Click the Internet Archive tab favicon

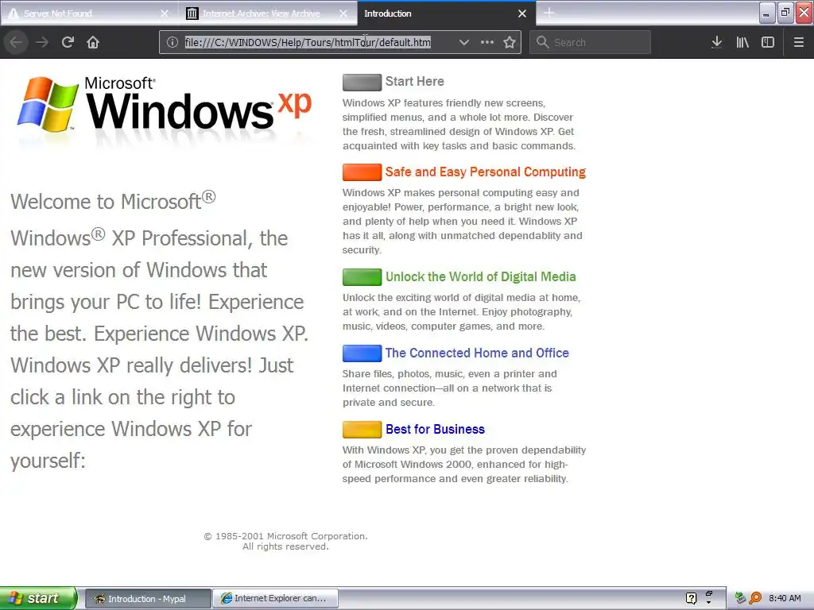pyautogui.click(x=192, y=14)
